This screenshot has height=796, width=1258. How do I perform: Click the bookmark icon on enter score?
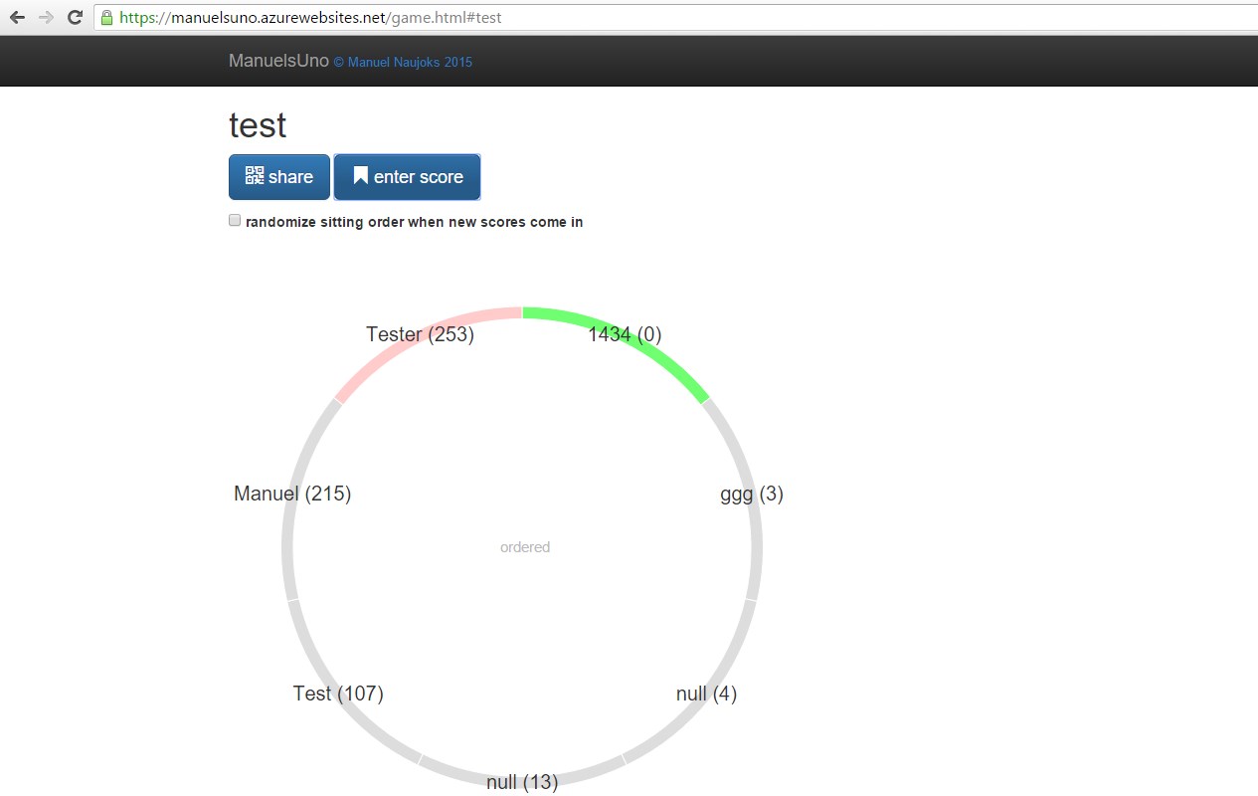click(x=360, y=176)
